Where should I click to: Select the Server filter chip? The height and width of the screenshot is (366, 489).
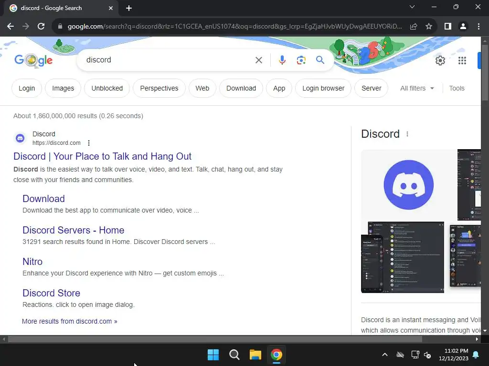tap(372, 88)
